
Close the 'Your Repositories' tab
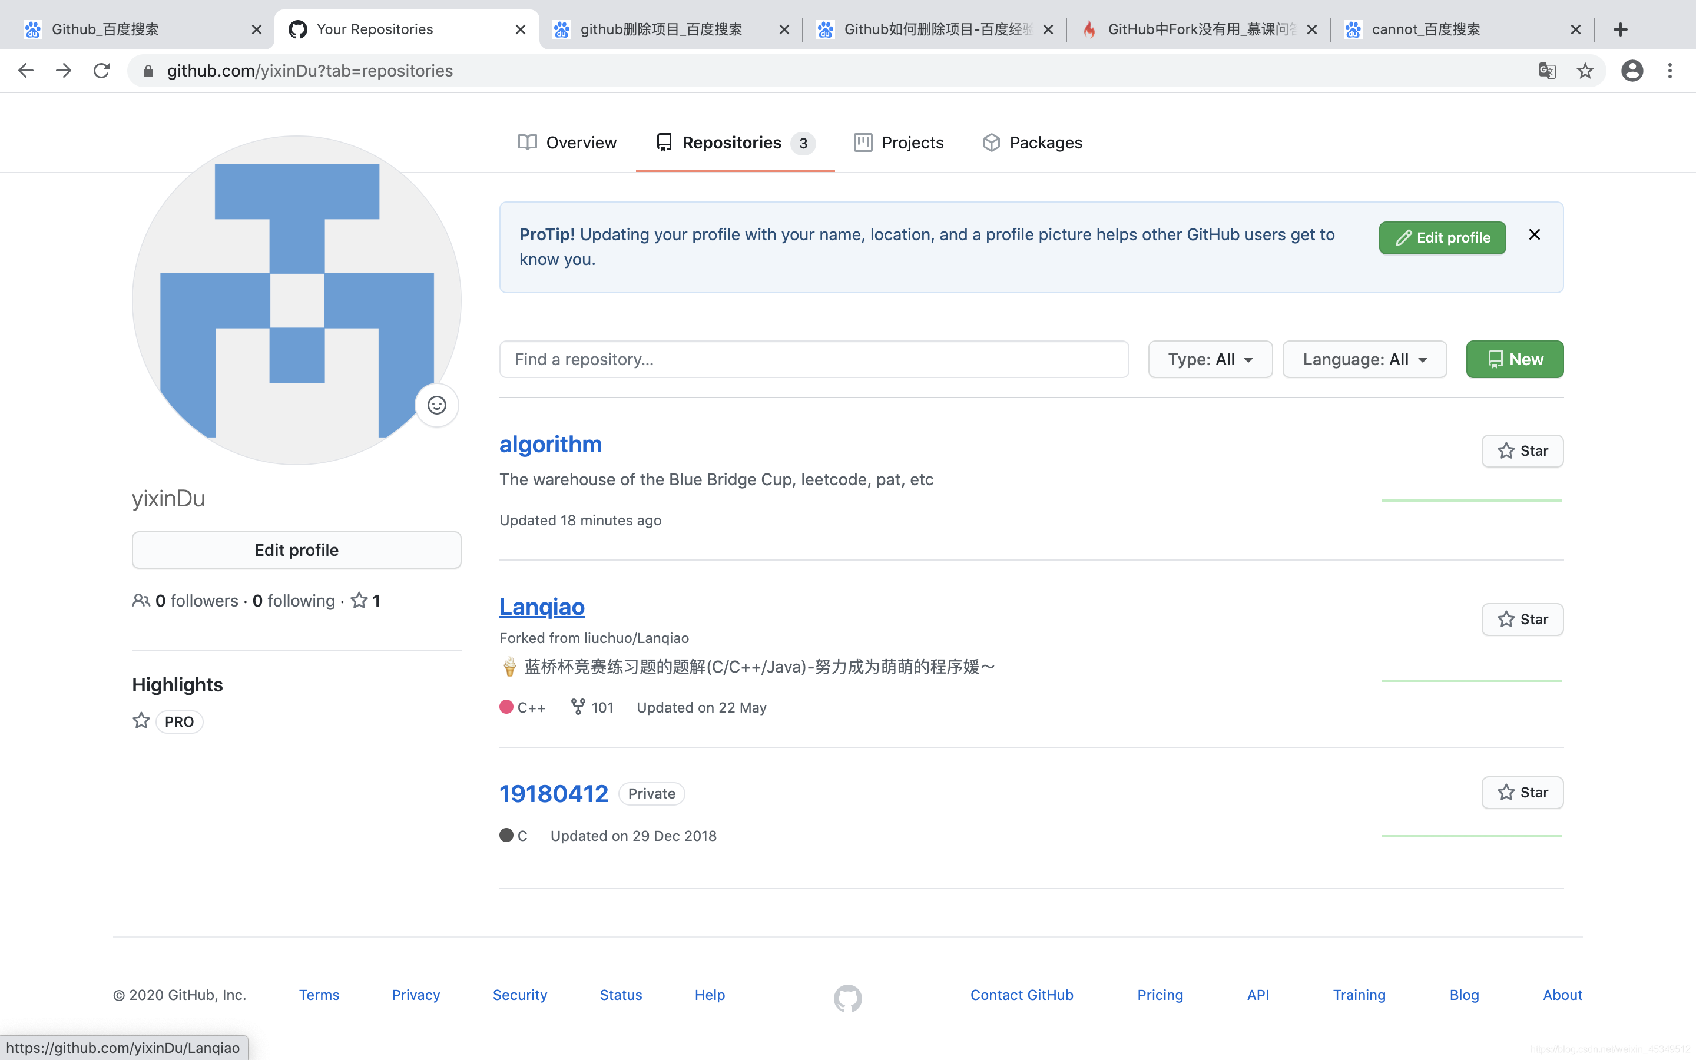[520, 29]
